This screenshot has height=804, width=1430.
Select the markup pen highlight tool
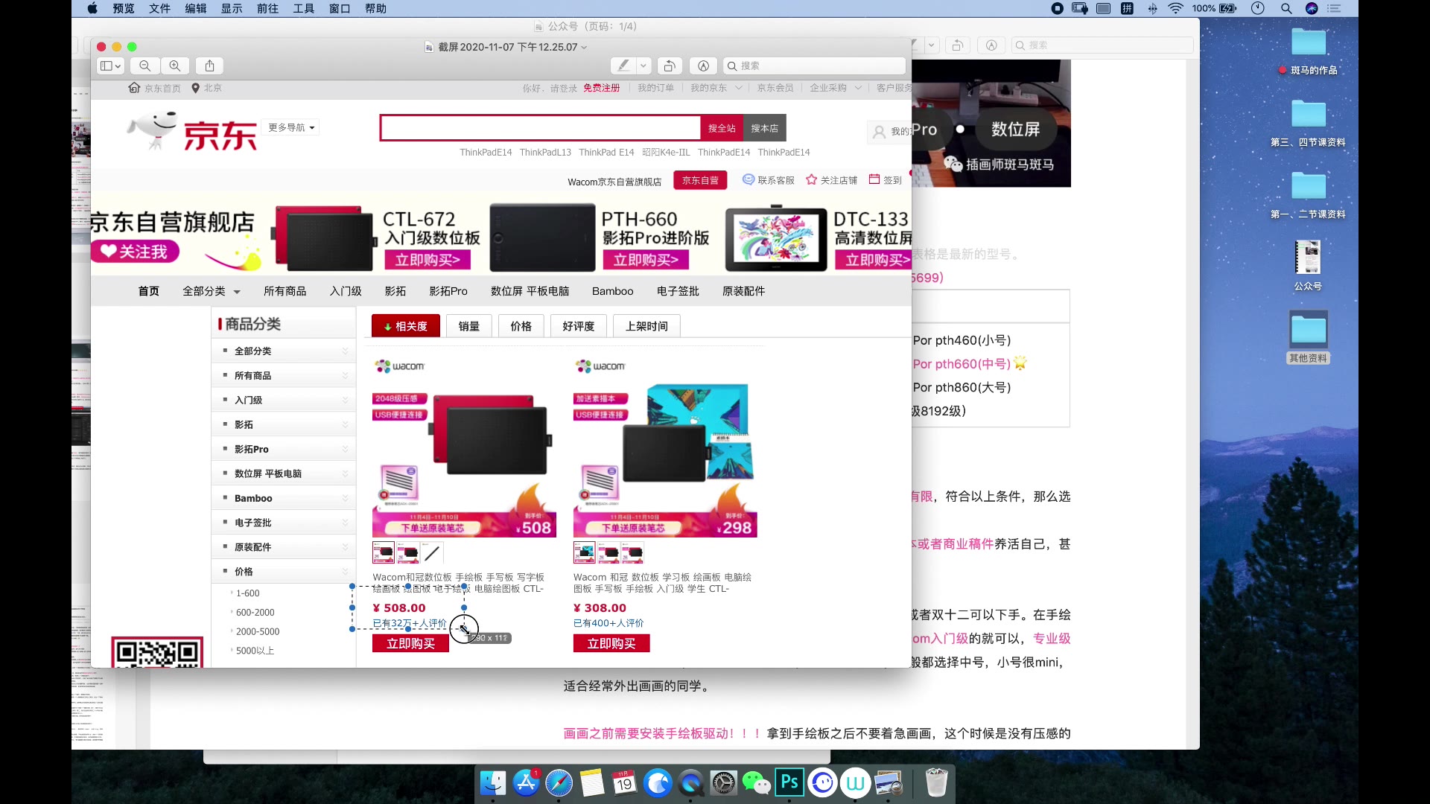(x=623, y=66)
